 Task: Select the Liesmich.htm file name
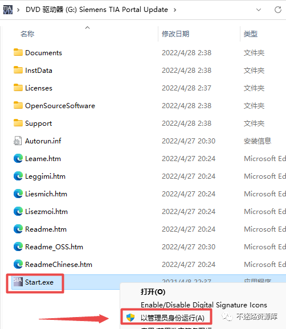[46, 194]
